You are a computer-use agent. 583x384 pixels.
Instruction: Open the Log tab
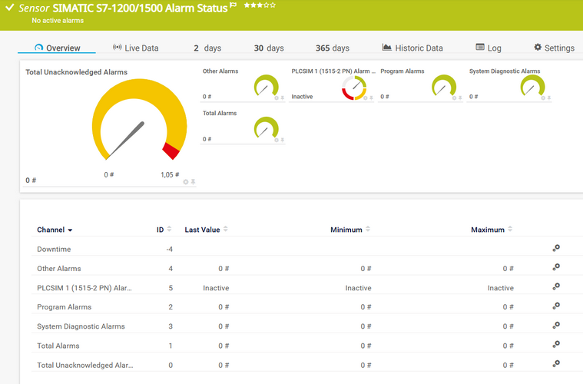coord(489,48)
